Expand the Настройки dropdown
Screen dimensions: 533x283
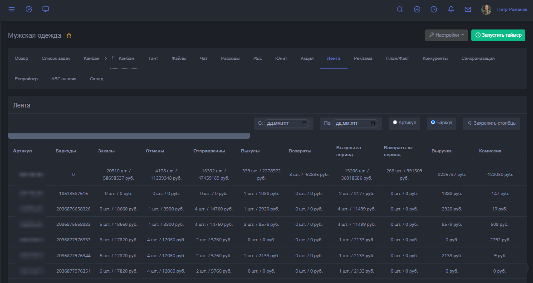coord(446,35)
